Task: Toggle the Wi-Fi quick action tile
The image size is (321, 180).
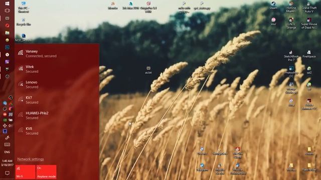Action: pyautogui.click(x=26, y=172)
